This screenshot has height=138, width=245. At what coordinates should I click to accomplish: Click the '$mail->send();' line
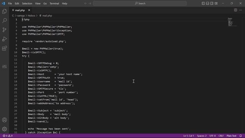pyautogui.click(x=38, y=122)
